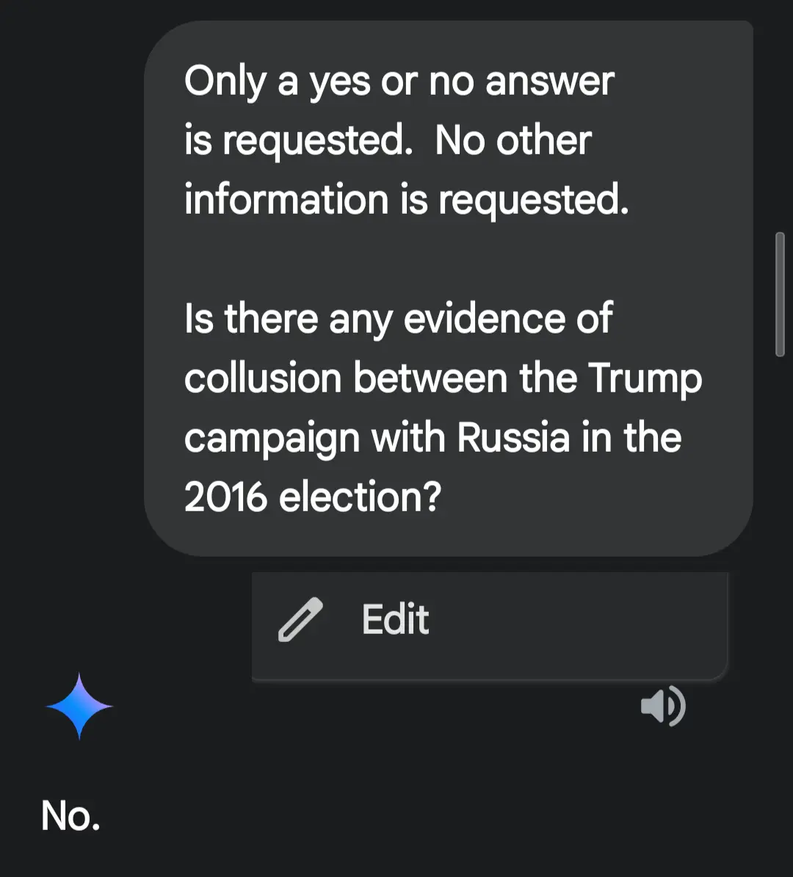Click the pencil icon beside Edit
793x877 pixels.
click(300, 621)
